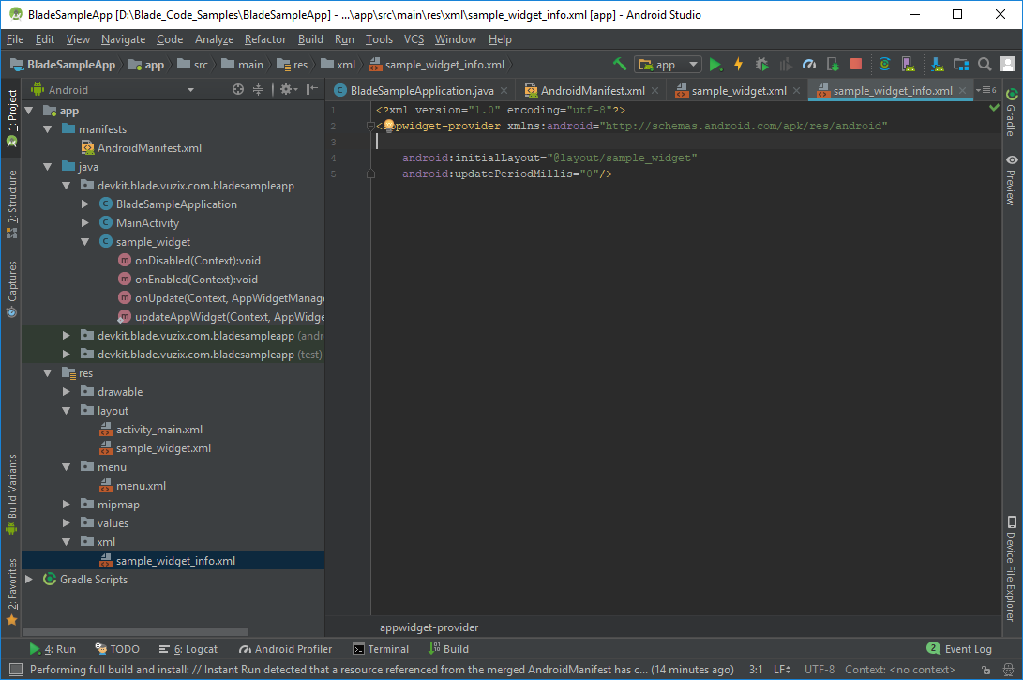Click the LF line separator selector
Viewport: 1023px width, 680px height.
click(782, 670)
